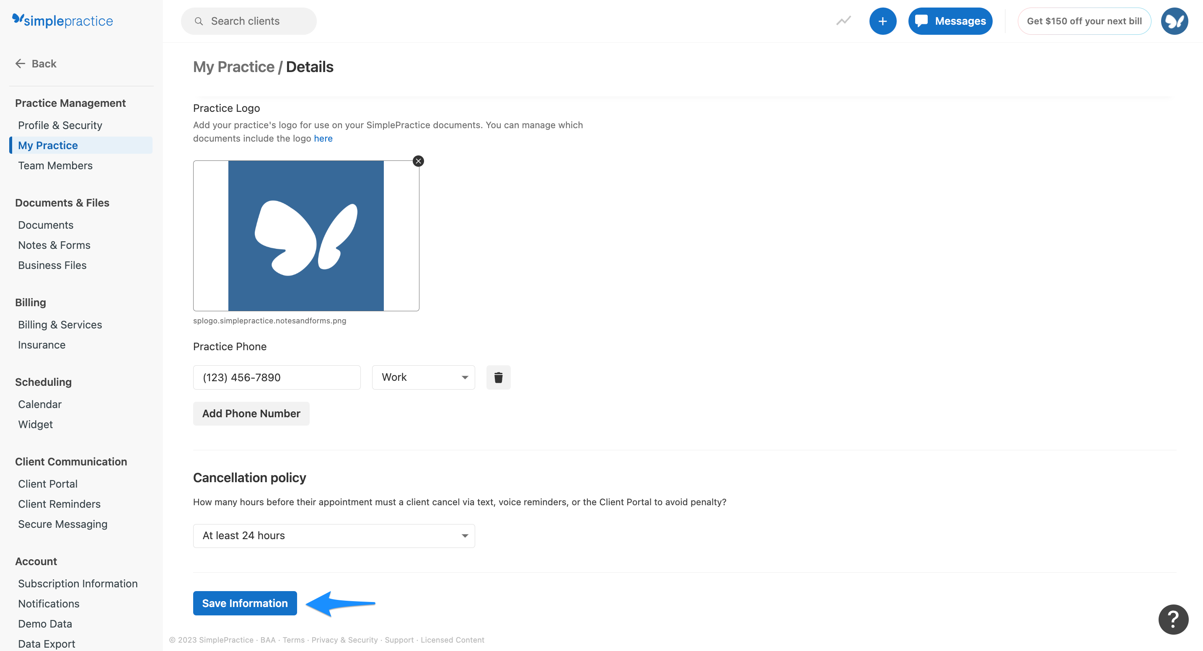
Task: Click the Messages chat button
Action: [x=950, y=21]
